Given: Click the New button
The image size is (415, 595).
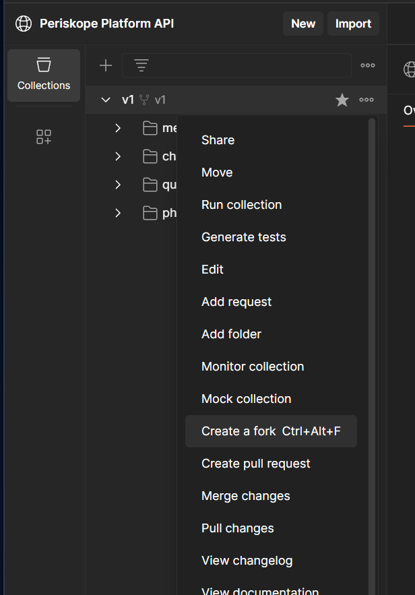Looking at the screenshot, I should click(303, 24).
